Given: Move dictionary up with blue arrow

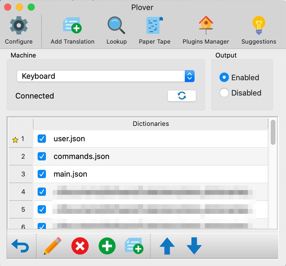Looking at the screenshot, I should pyautogui.click(x=167, y=246).
